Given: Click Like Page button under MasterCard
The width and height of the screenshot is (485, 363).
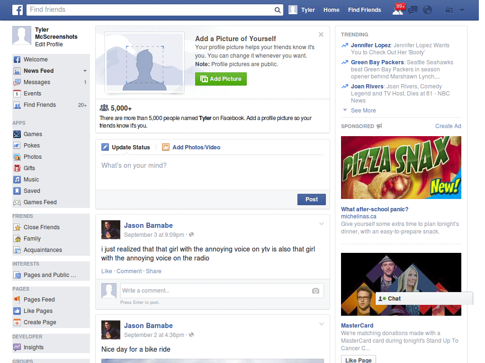Looking at the screenshot, I should click(x=358, y=360).
